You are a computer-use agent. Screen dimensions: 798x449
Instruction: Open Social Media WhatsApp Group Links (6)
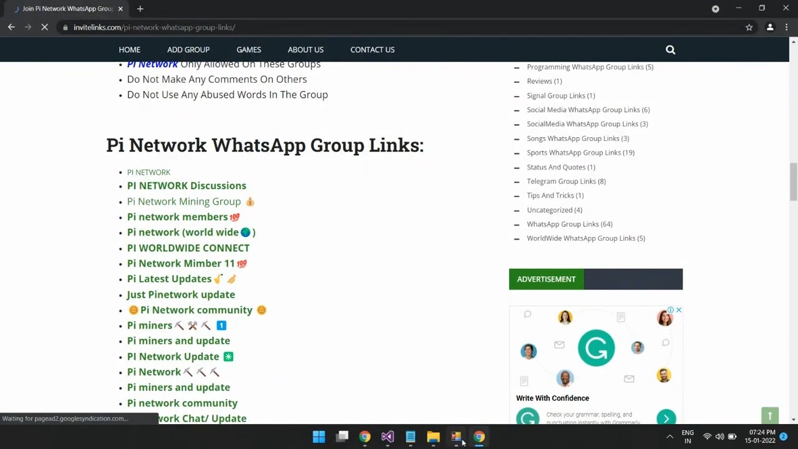pyautogui.click(x=588, y=110)
